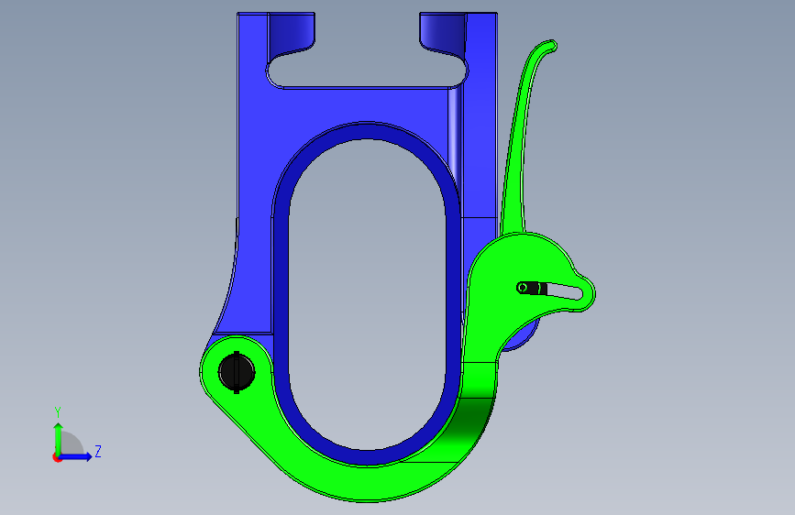795x515 pixels.
Task: Click the Z axis label on the triad
Action: point(98,451)
